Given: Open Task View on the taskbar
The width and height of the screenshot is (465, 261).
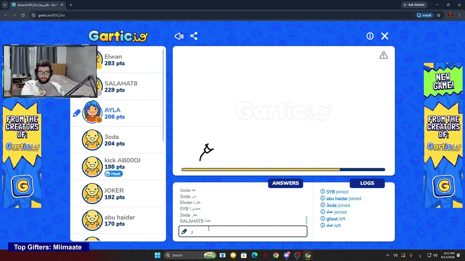Looking at the screenshot, I should click(x=223, y=255).
